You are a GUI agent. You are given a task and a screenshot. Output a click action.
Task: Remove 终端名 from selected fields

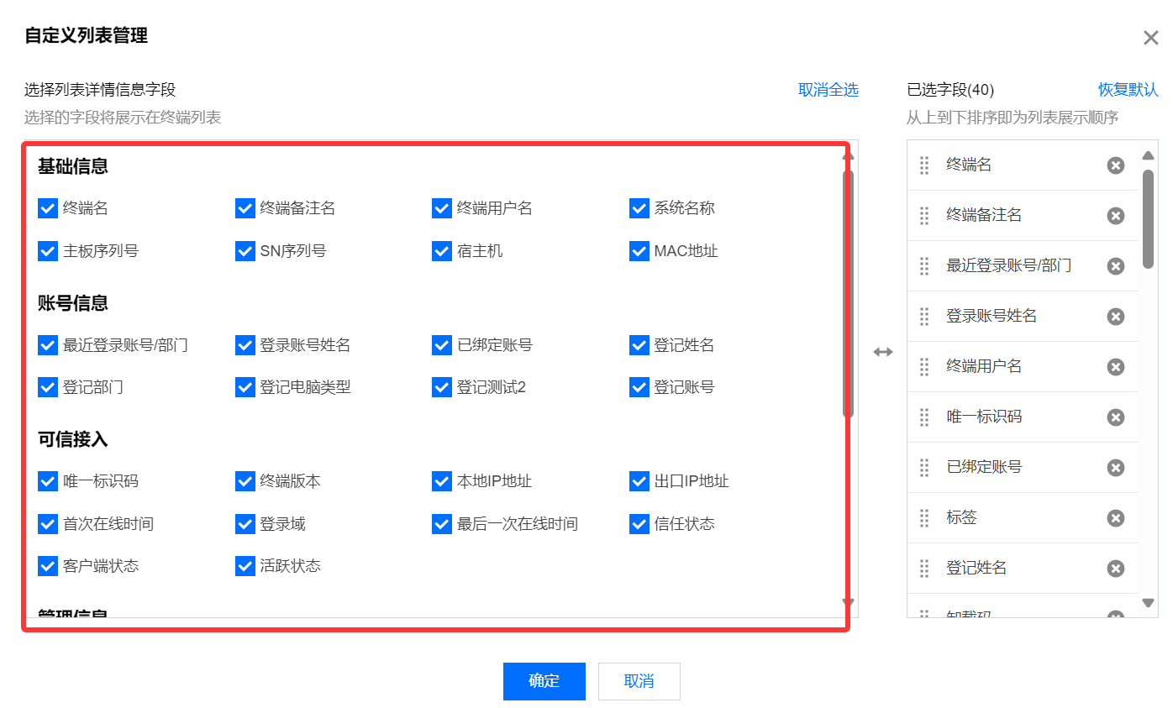[1115, 165]
